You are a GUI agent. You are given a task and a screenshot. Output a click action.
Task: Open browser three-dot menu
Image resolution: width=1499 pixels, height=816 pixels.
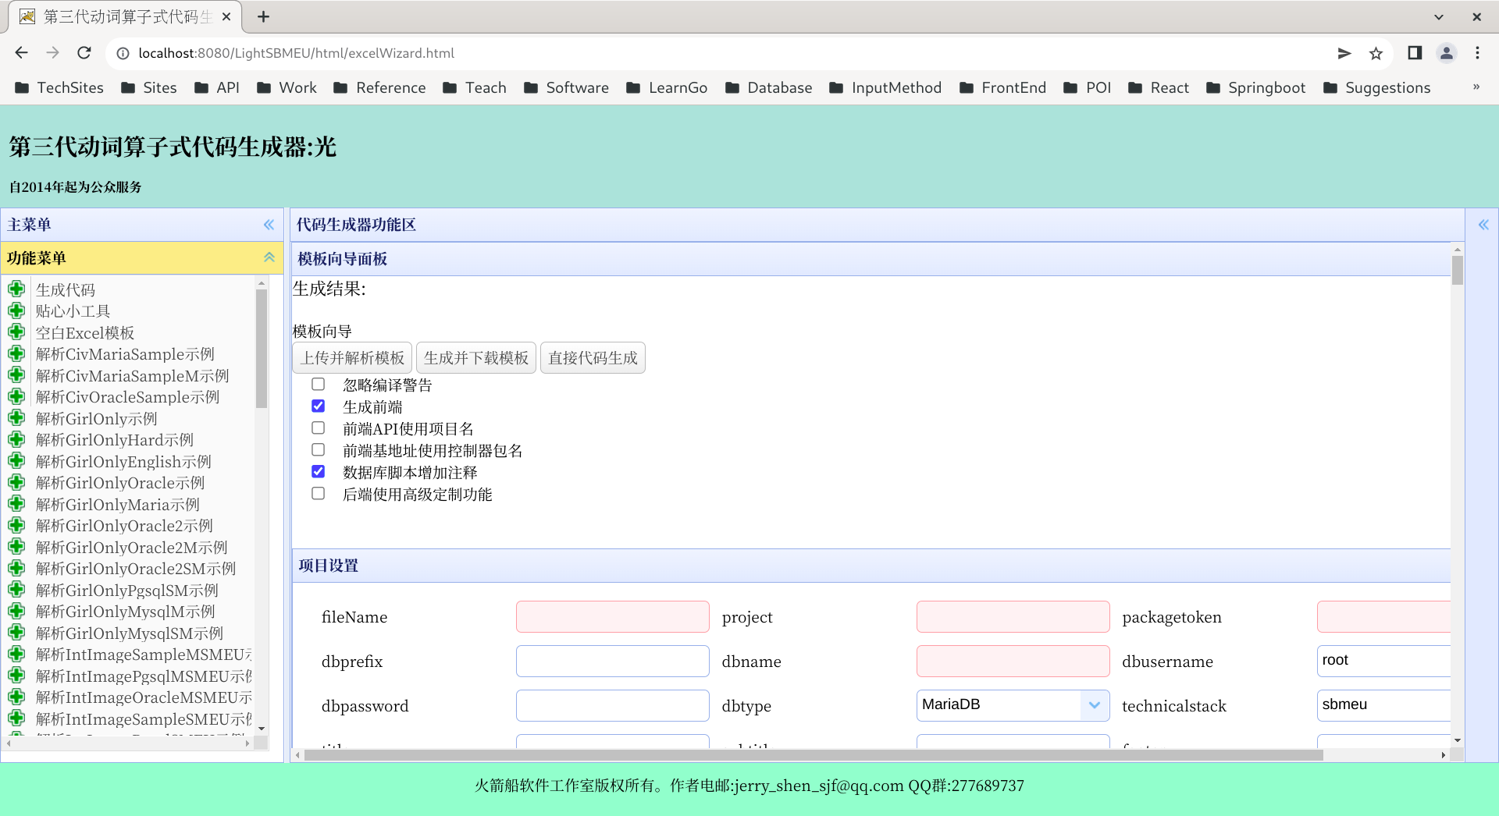coord(1477,53)
